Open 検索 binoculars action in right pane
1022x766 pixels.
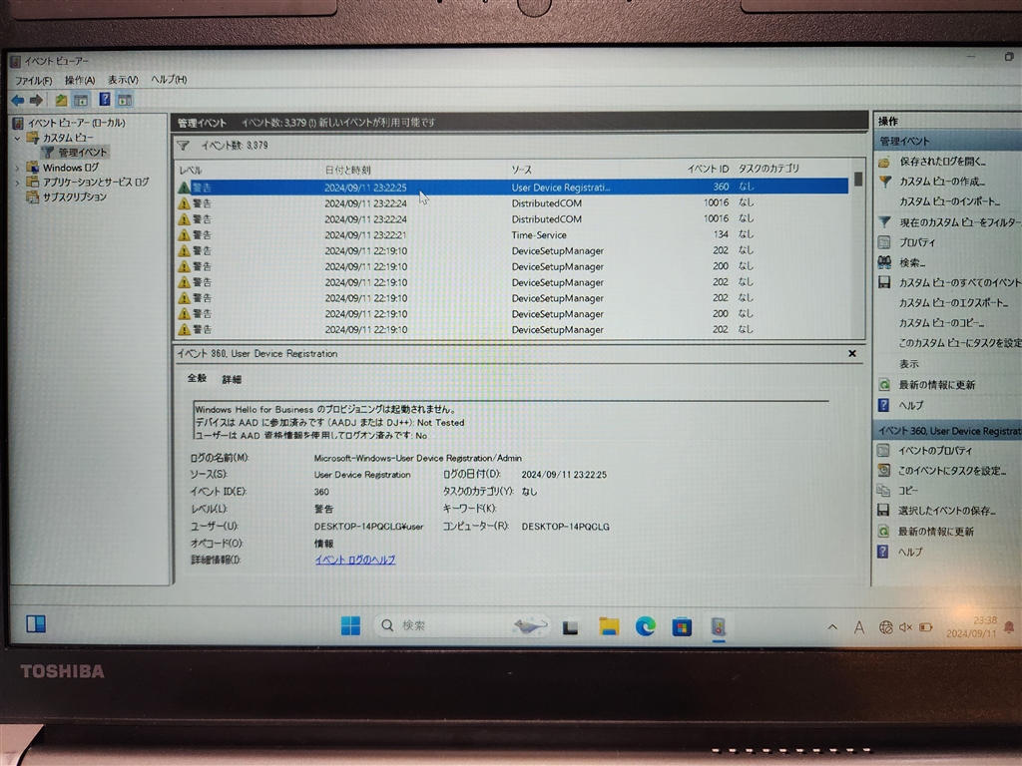coord(912,262)
